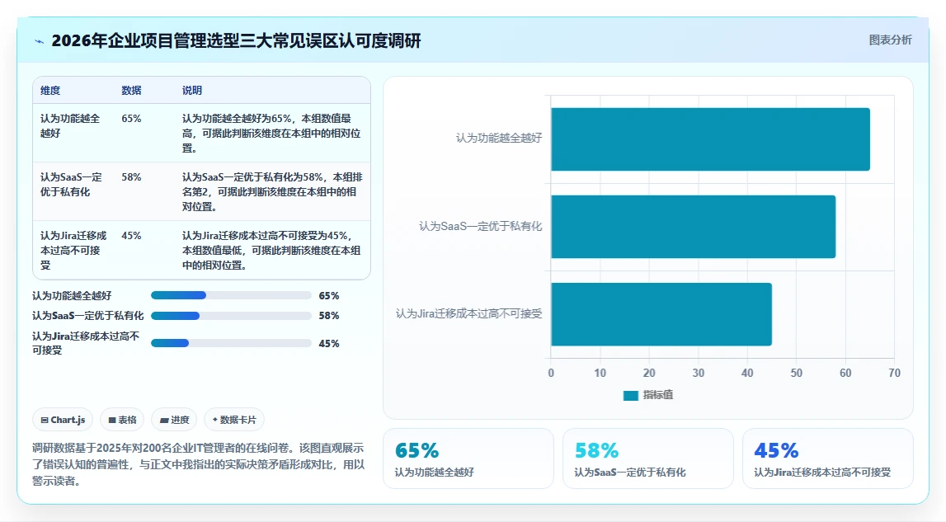The height and width of the screenshot is (522, 946).
Task: Click the 维度 column header
Action: tap(50, 91)
